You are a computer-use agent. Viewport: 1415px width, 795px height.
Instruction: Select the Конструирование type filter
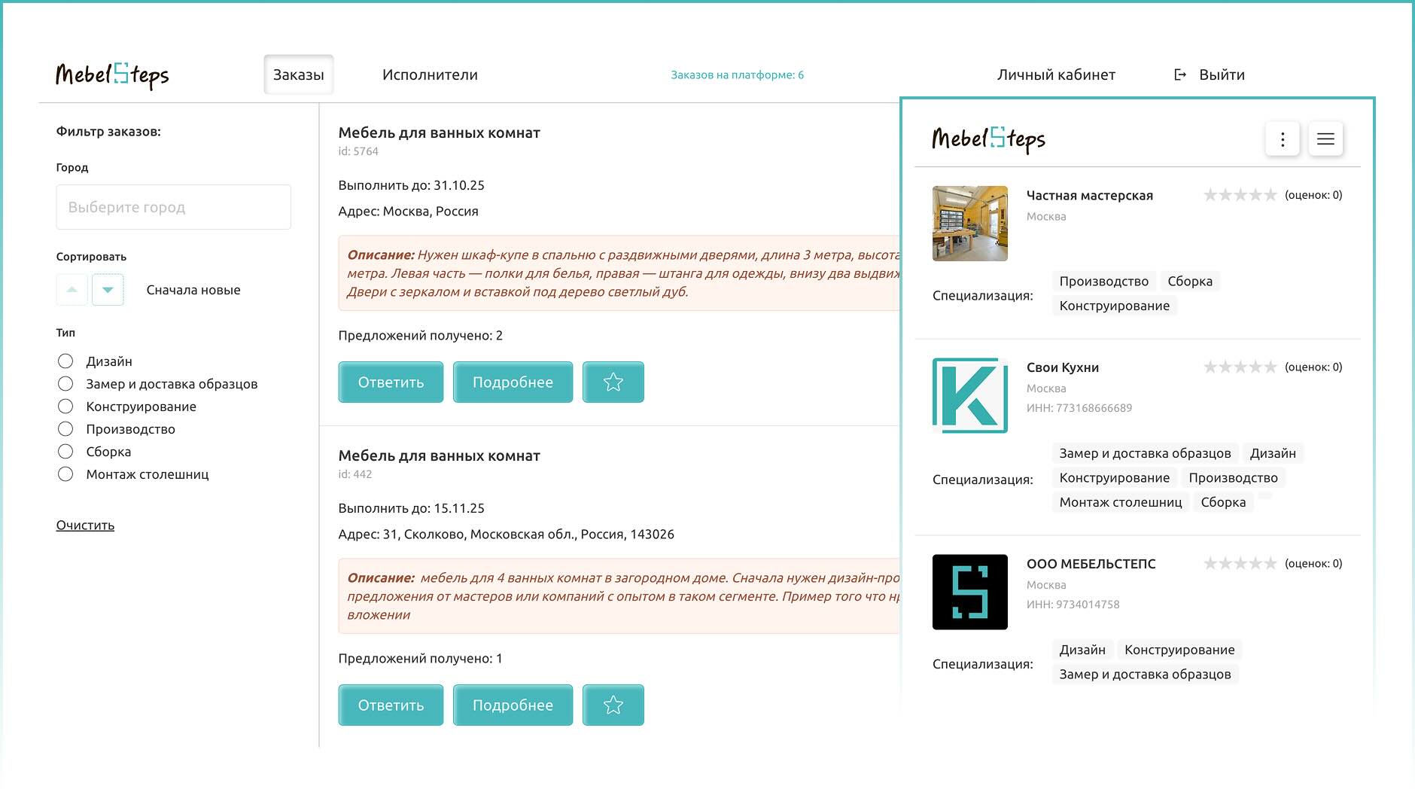pyautogui.click(x=65, y=407)
